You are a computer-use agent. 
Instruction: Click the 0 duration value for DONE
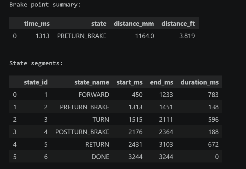pyautogui.click(x=217, y=157)
